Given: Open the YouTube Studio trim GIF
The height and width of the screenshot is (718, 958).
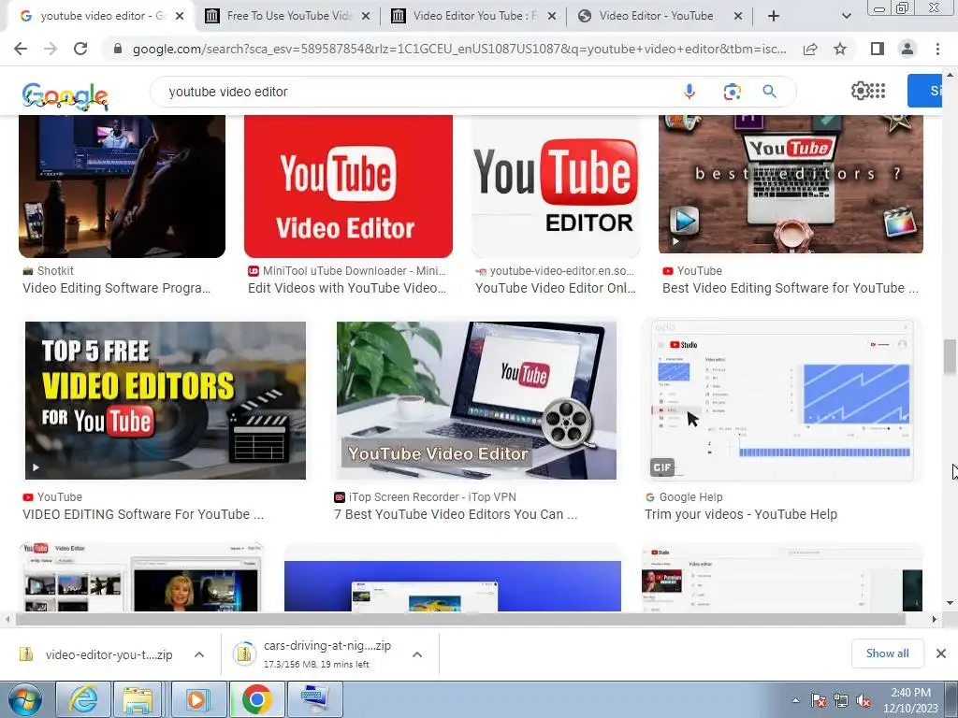Looking at the screenshot, I should tap(783, 400).
